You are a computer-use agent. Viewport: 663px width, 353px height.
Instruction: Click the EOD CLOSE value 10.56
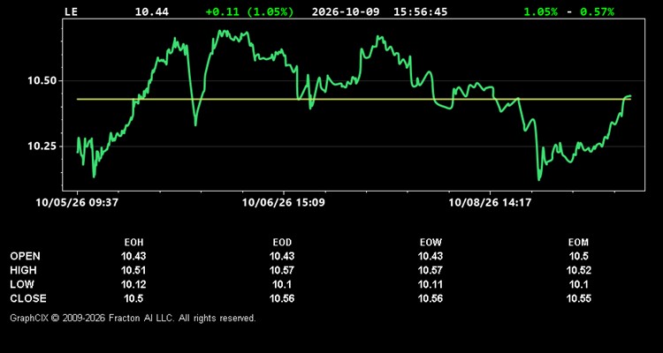tap(282, 298)
